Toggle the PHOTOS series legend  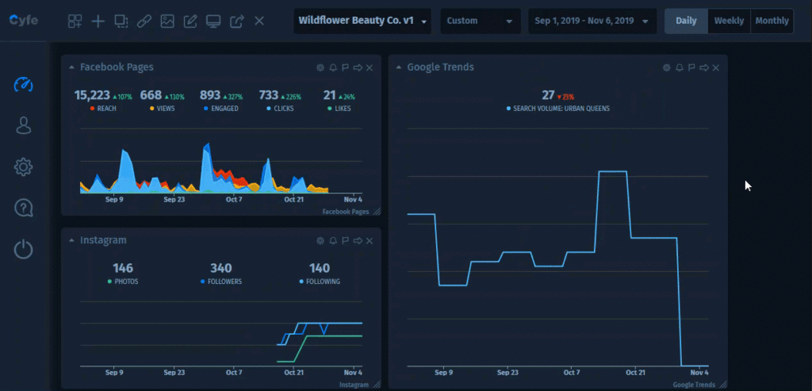tap(123, 282)
